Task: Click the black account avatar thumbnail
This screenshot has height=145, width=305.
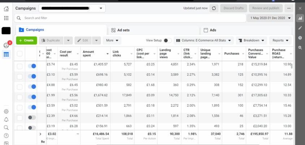Action: point(6,31)
